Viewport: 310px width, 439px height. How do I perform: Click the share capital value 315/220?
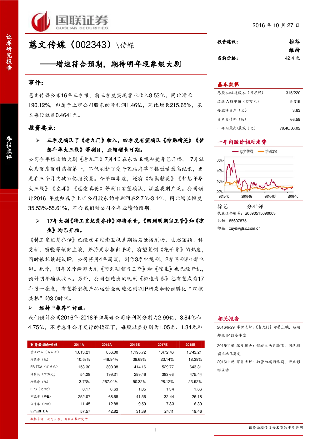point(293,93)
